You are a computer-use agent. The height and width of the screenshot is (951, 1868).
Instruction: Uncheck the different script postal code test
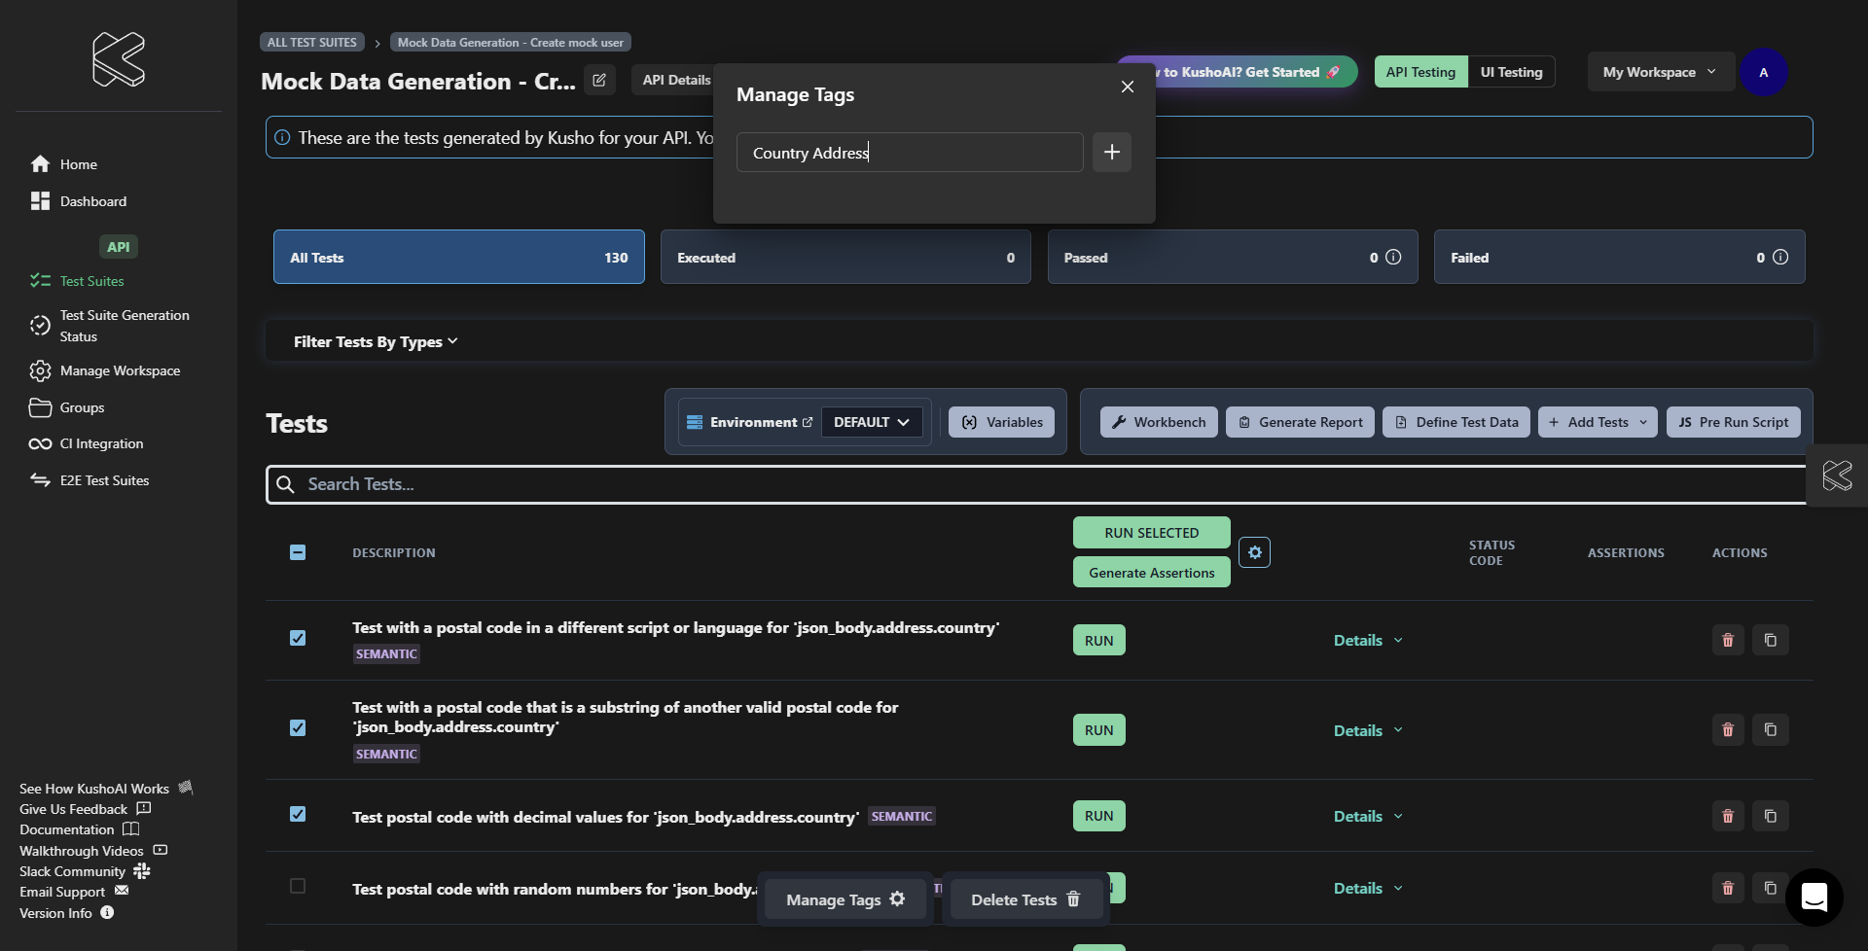[298, 638]
